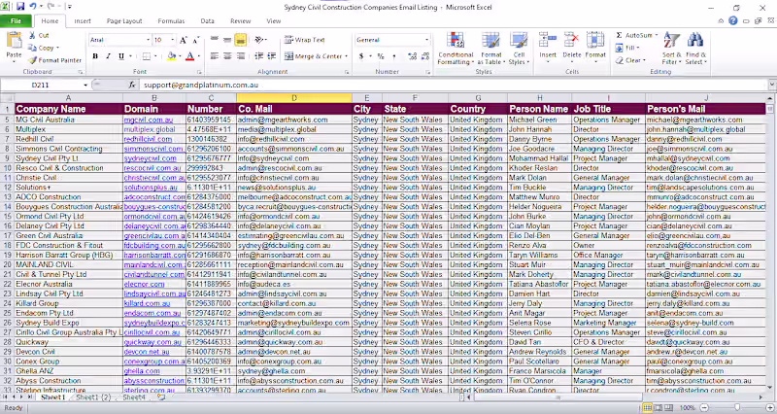777x414 pixels.
Task: Open the File tab
Action: pos(16,20)
